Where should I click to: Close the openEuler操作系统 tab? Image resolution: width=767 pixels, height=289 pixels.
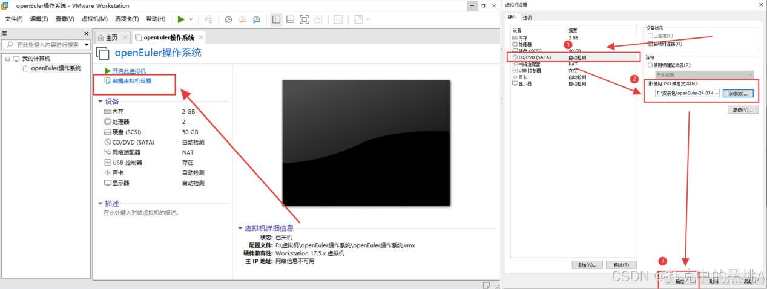click(x=201, y=37)
